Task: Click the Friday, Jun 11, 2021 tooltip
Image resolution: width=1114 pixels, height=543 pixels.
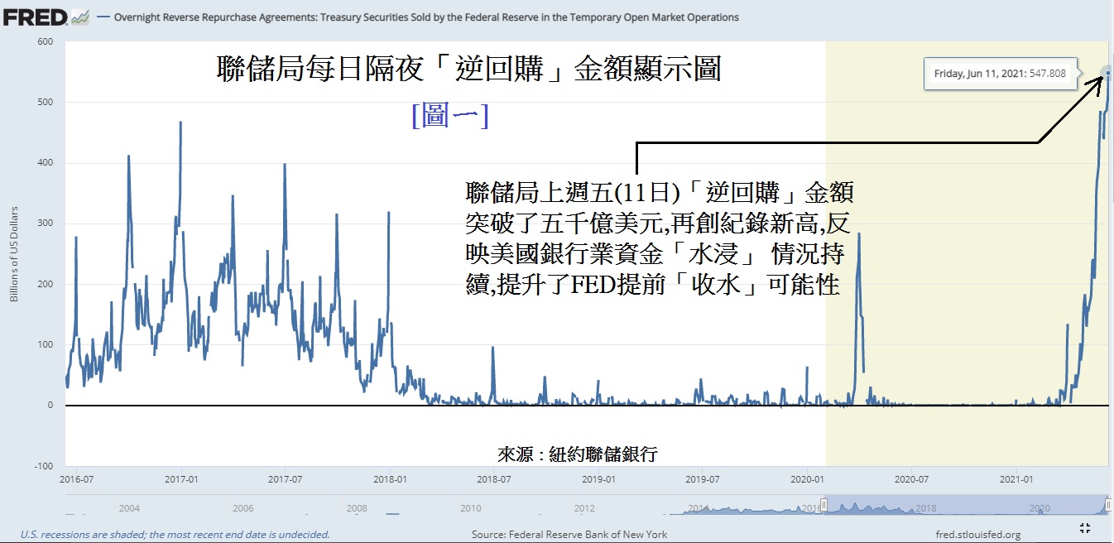Action: pyautogui.click(x=1001, y=74)
